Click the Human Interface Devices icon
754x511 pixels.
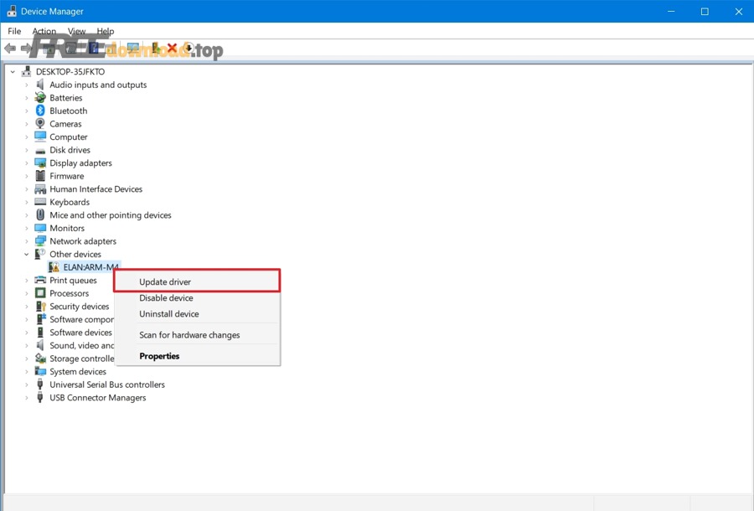tap(40, 189)
